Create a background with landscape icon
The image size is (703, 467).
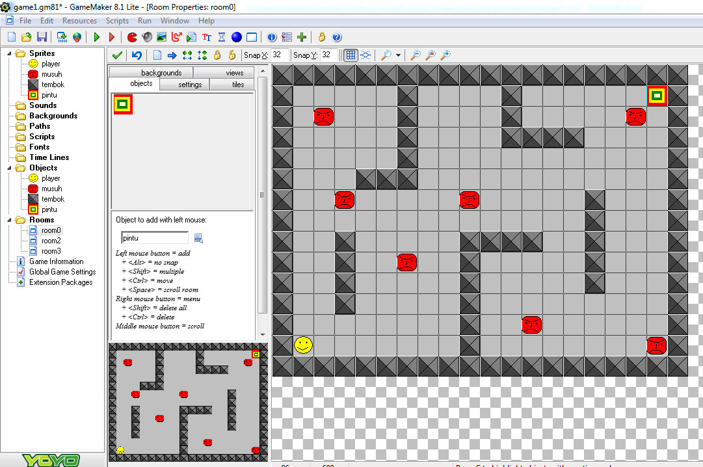pos(162,37)
